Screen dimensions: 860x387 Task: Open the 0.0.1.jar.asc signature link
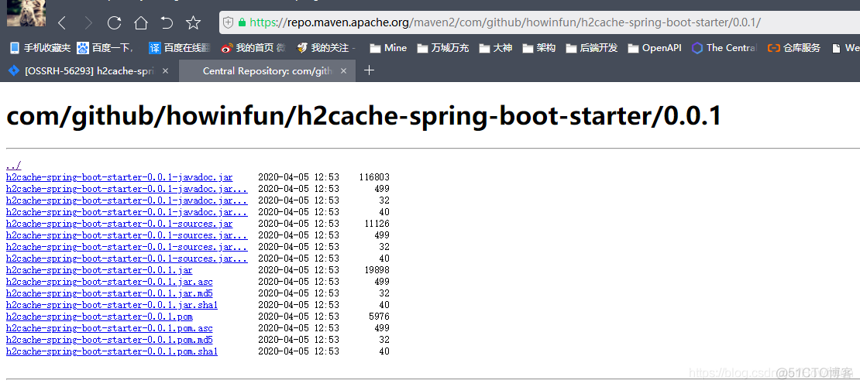tap(109, 282)
